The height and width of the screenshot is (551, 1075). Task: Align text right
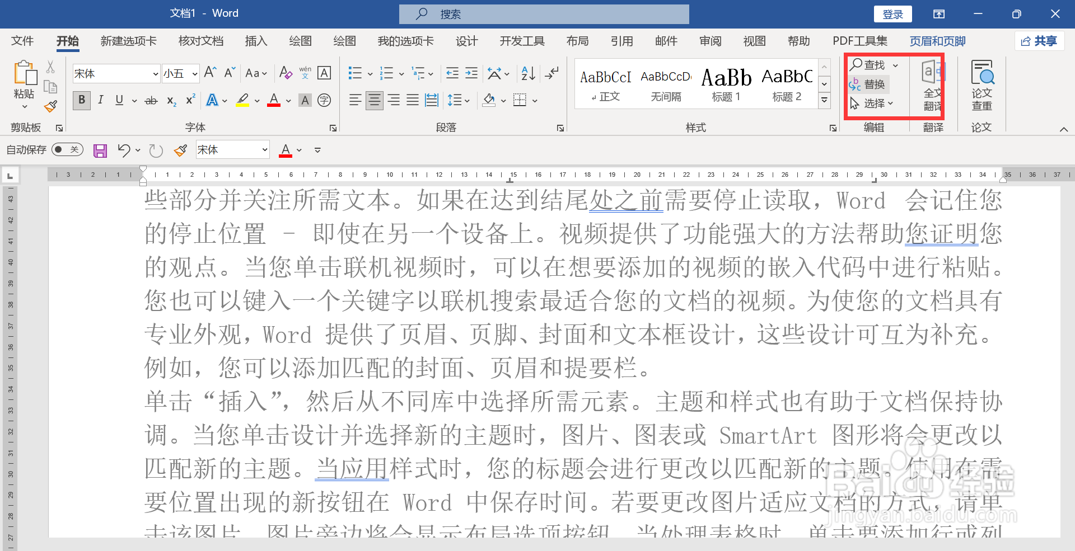point(394,100)
